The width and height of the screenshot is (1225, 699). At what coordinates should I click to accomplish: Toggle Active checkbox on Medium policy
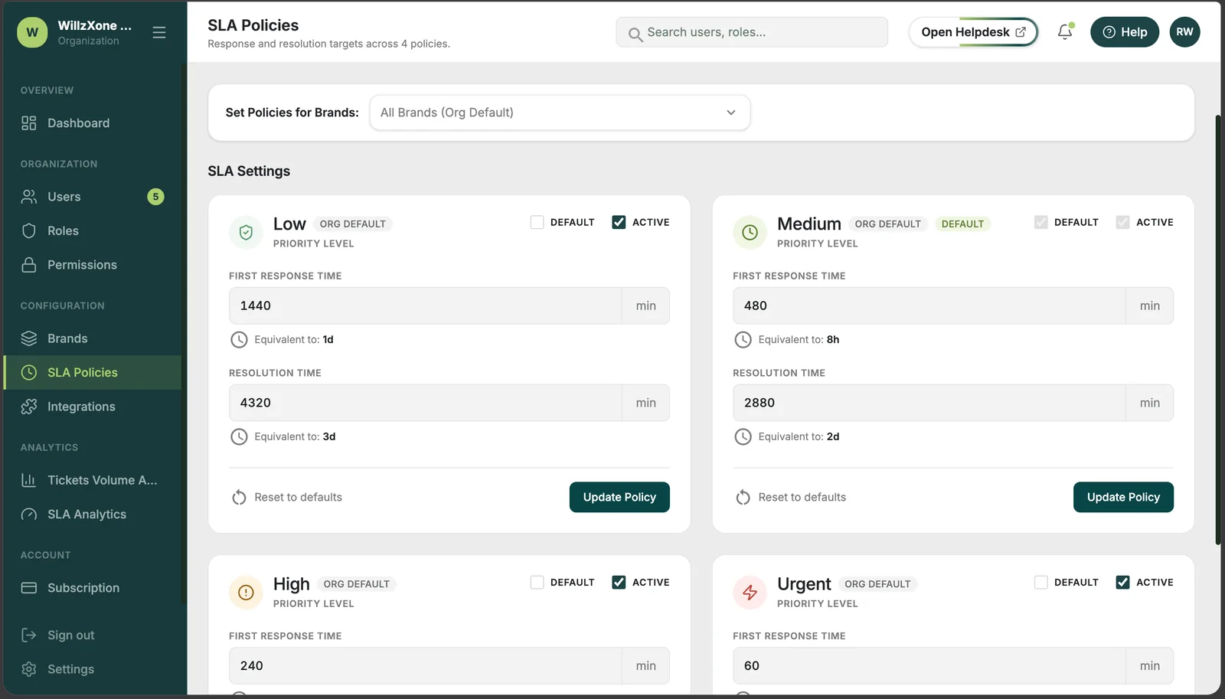point(1122,222)
